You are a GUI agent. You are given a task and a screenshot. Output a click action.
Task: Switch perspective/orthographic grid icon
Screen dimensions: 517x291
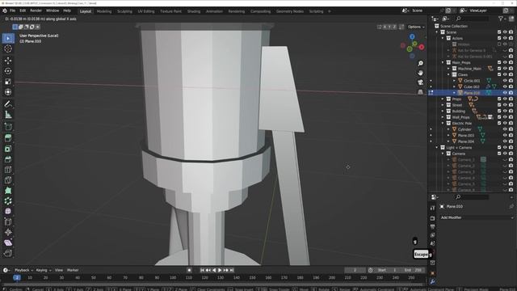[x=420, y=92]
